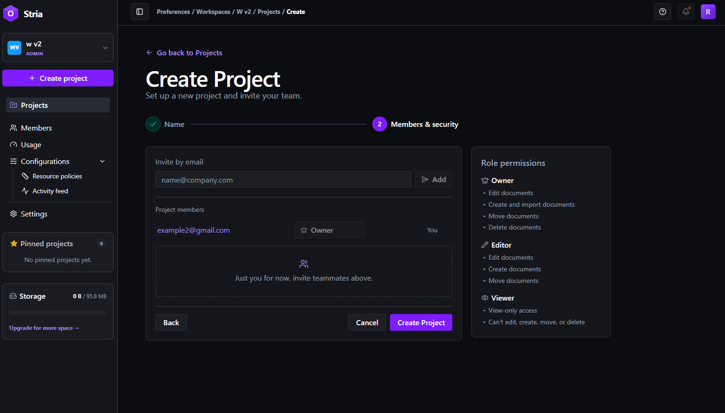This screenshot has height=413, width=725.
Task: Click Preferences in the breadcrumb
Action: (173, 12)
